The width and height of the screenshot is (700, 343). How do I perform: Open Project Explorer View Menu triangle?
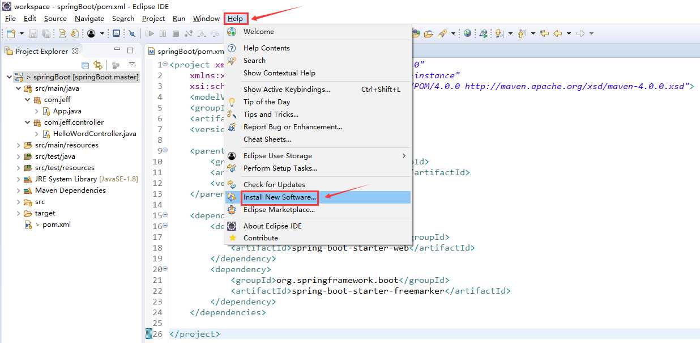pos(131,64)
